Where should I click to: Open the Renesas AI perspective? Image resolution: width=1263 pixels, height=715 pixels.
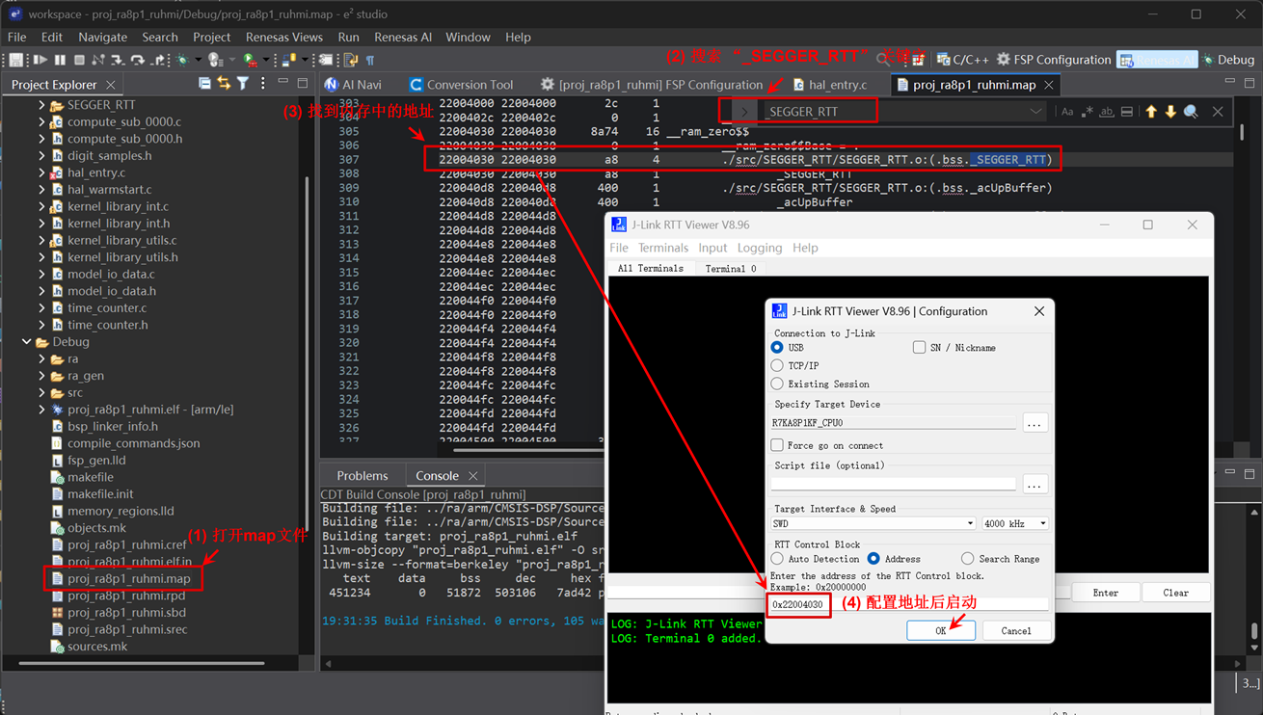click(x=1157, y=60)
